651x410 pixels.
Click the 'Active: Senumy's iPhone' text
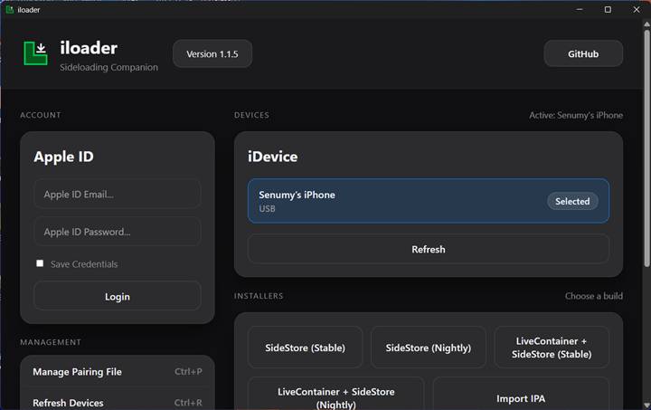coord(575,115)
